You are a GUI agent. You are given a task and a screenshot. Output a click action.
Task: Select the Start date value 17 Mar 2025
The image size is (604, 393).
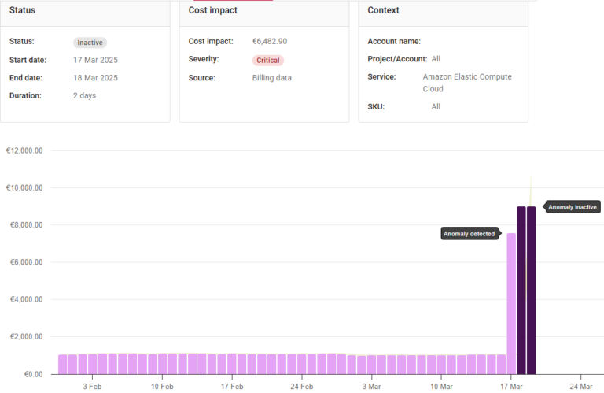pyautogui.click(x=96, y=60)
